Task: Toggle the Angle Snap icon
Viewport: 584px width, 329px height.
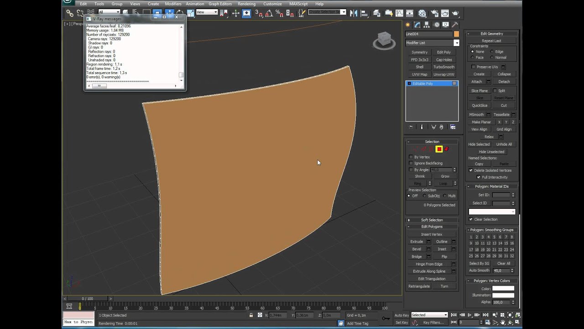Action: pos(270,13)
